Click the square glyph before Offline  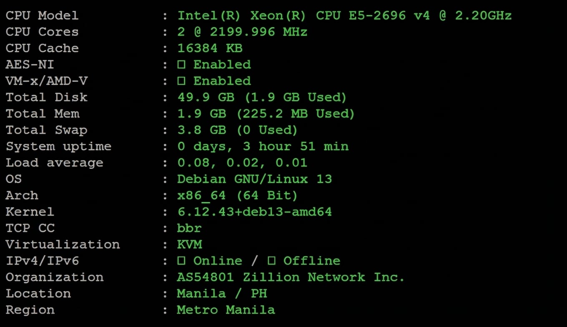point(271,261)
